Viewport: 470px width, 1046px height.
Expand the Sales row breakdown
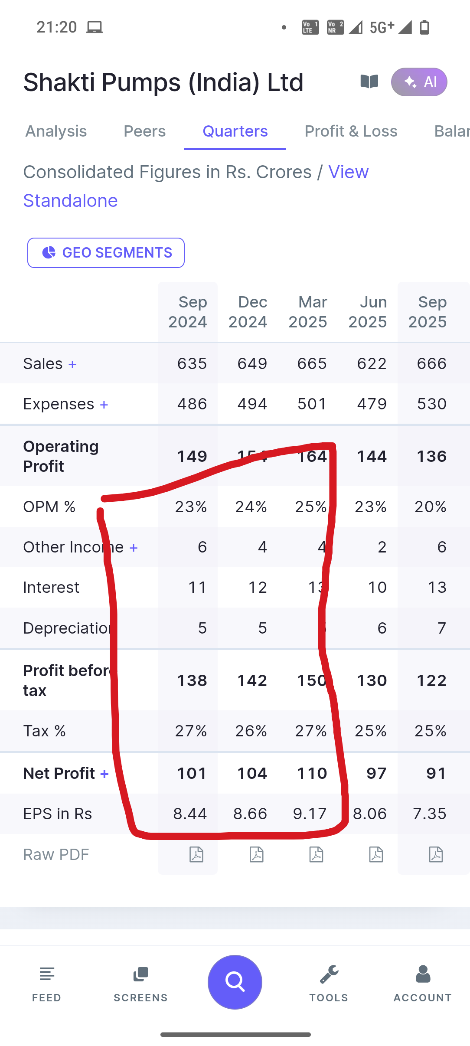tap(72, 364)
